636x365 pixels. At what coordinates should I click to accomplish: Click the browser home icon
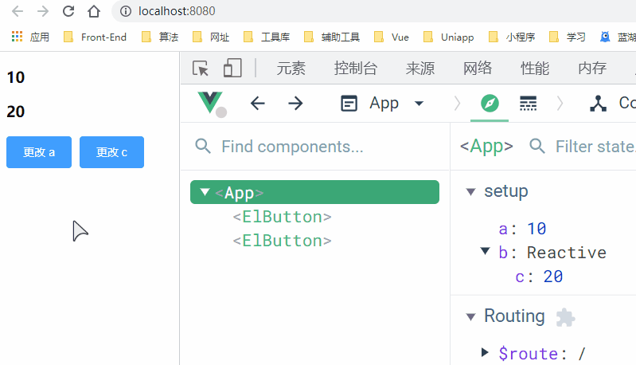click(94, 11)
